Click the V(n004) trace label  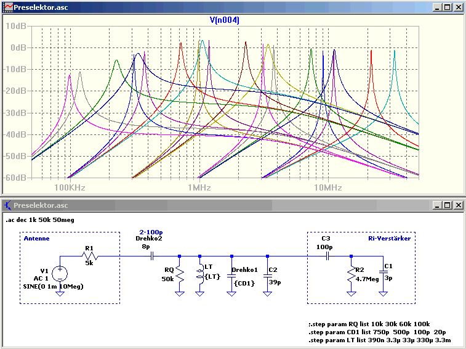(x=224, y=20)
